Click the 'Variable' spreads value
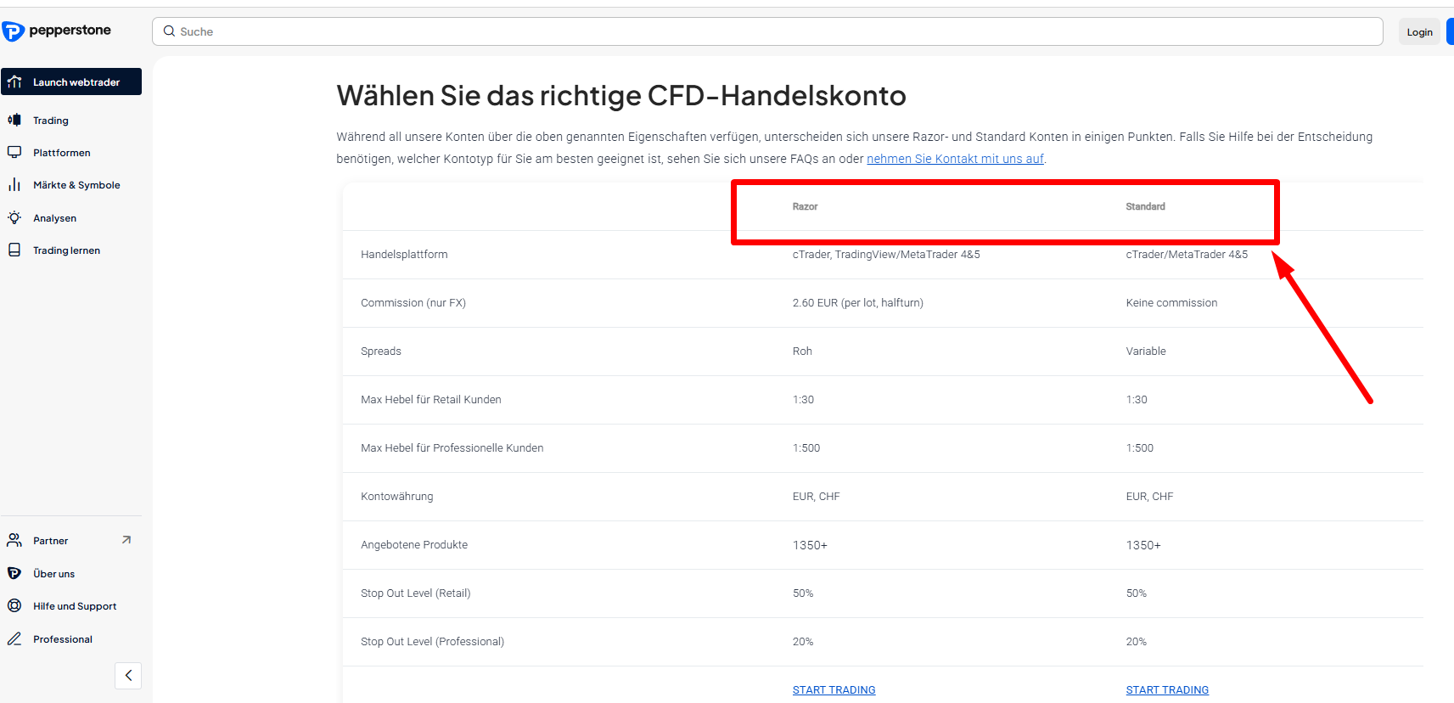1454x703 pixels. [1146, 351]
